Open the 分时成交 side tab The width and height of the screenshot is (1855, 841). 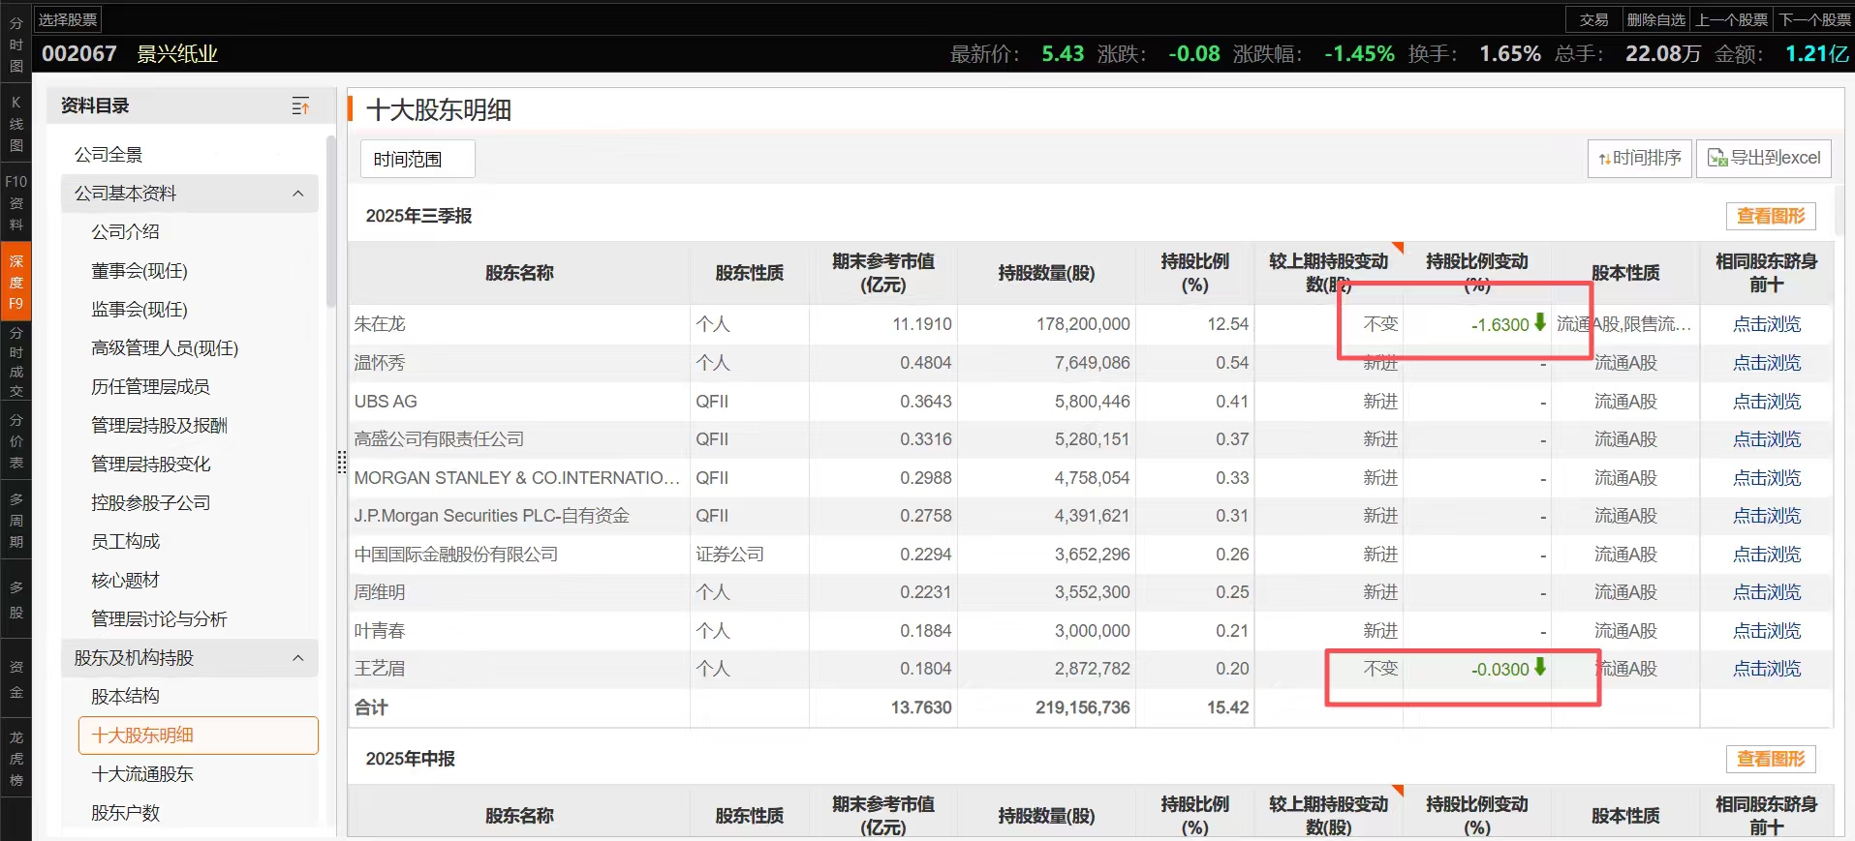(15, 362)
